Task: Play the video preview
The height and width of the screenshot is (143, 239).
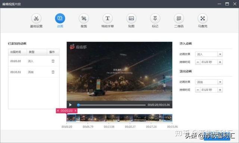Action: [x=70, y=105]
